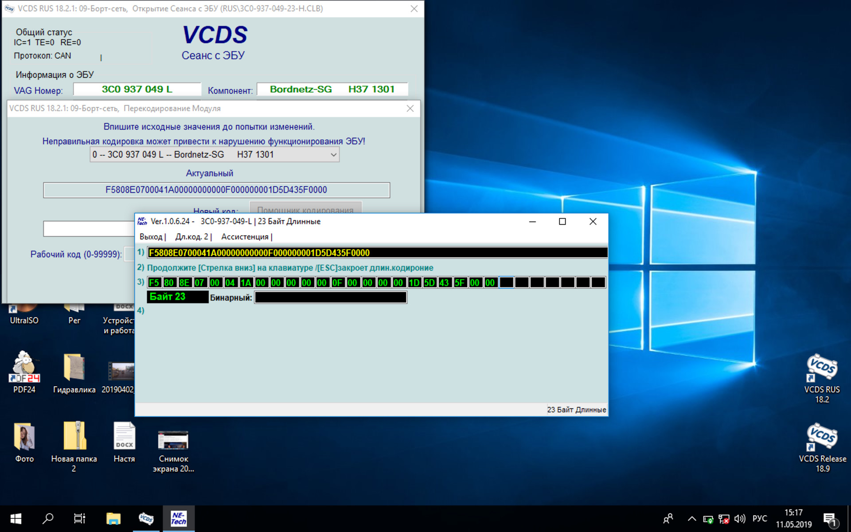Select byte cell 8E in the byte row
This screenshot has height=532, width=851.
coord(184,282)
